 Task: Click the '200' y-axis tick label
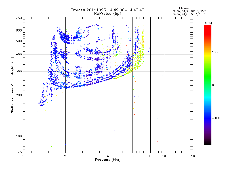(x=19, y=95)
